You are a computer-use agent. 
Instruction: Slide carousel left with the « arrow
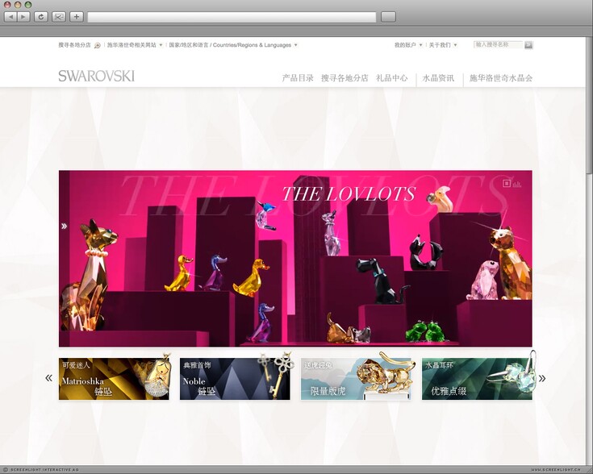(48, 377)
